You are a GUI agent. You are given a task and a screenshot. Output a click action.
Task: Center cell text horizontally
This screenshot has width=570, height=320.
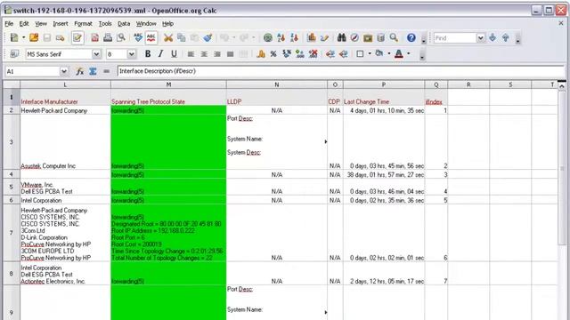[x=204, y=54]
